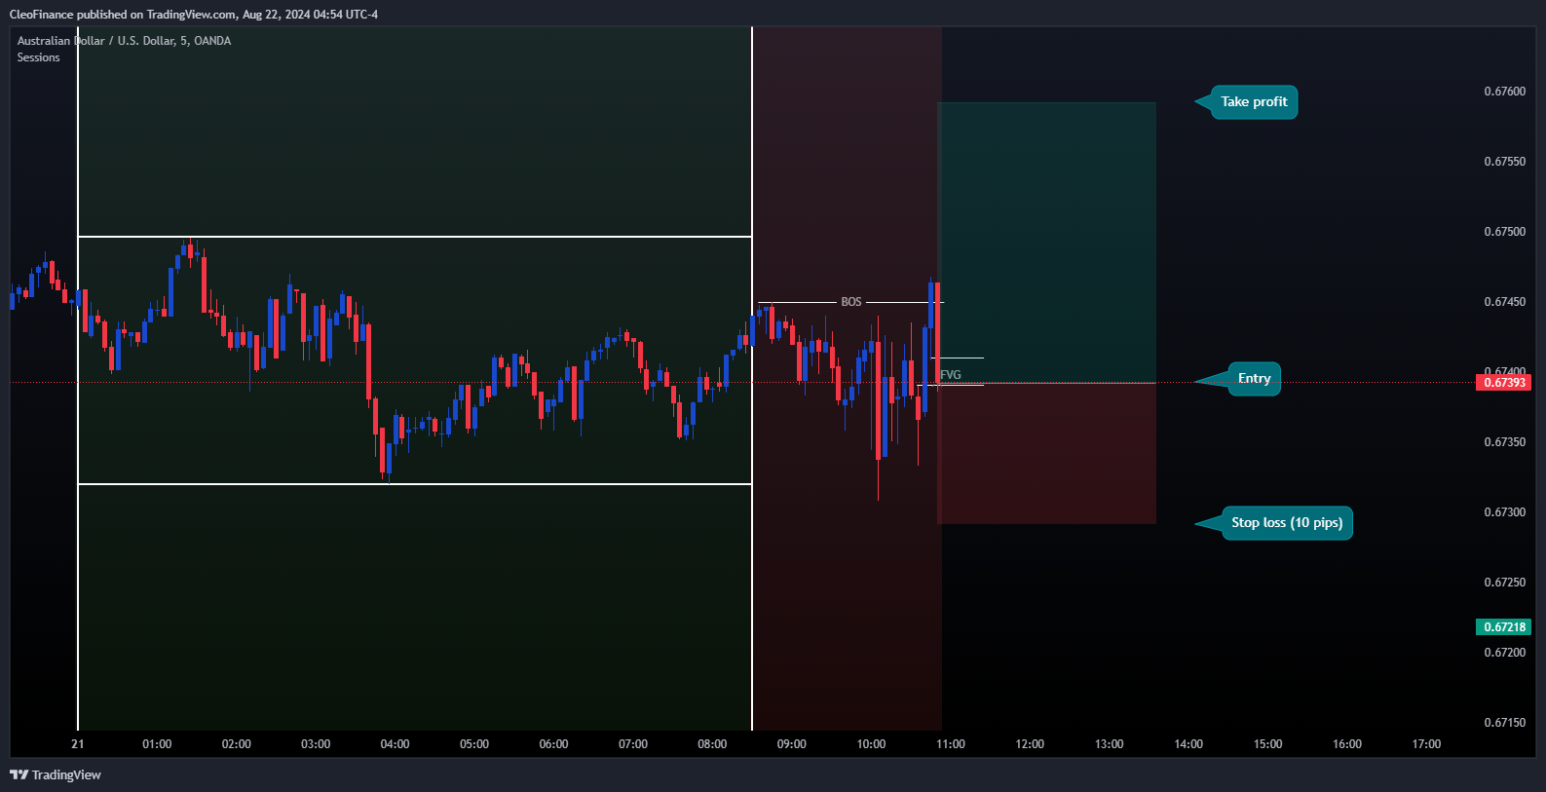This screenshot has width=1546, height=792.
Task: Click the Australian Dollar / U.S. Dollar symbol title
Action: click(x=124, y=41)
